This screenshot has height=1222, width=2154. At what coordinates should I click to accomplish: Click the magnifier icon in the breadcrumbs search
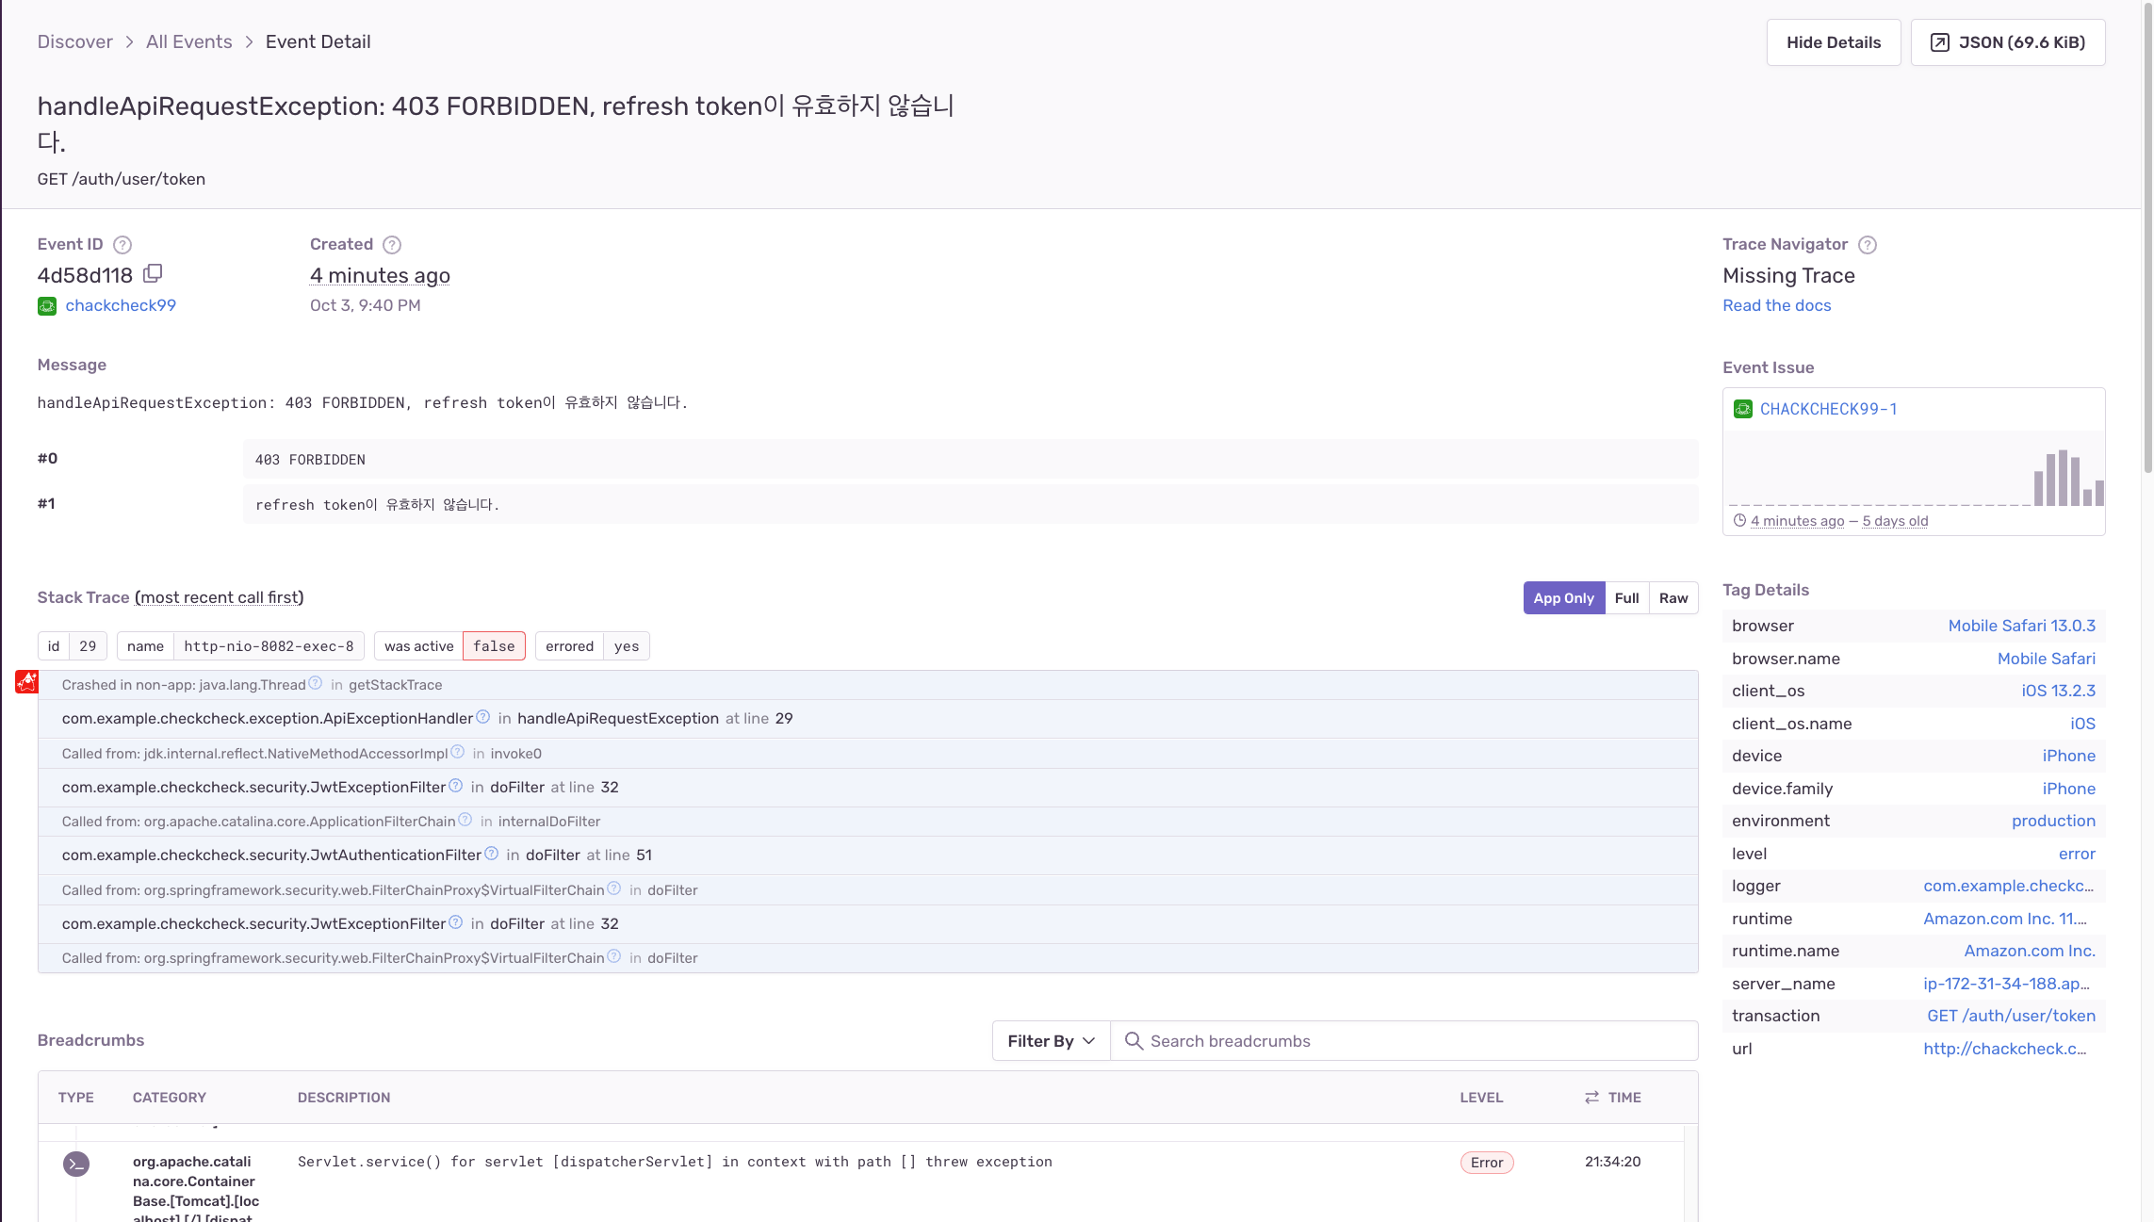click(x=1134, y=1040)
